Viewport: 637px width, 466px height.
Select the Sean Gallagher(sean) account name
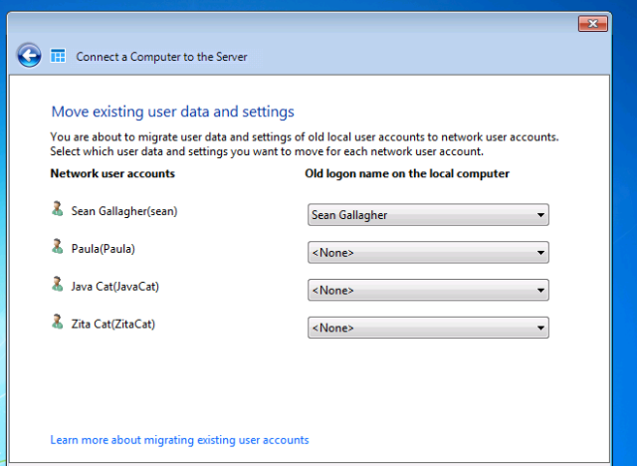124,211
